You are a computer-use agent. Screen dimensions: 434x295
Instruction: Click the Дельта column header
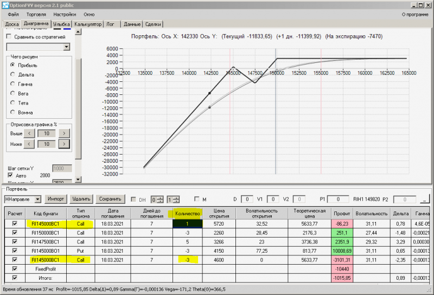pyautogui.click(x=400, y=213)
